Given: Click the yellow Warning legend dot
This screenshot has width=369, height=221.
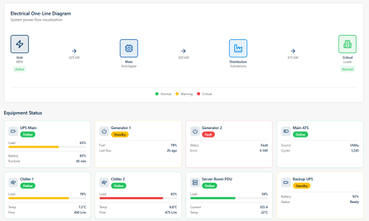Looking at the screenshot, I should 177,94.
